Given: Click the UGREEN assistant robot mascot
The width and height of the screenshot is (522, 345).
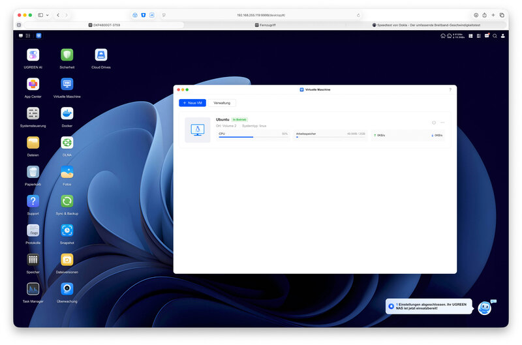Looking at the screenshot, I should (x=485, y=308).
